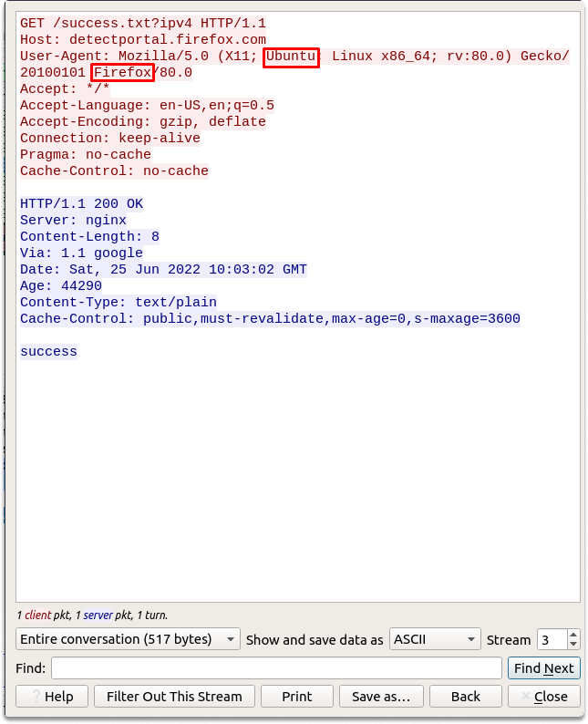Decrease the Stream number
The image size is (588, 724).
point(573,644)
